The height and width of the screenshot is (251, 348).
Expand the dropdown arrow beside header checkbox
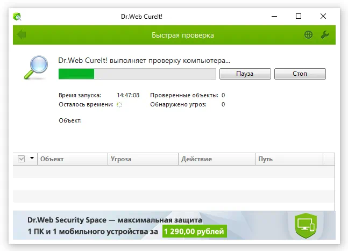(x=32, y=158)
